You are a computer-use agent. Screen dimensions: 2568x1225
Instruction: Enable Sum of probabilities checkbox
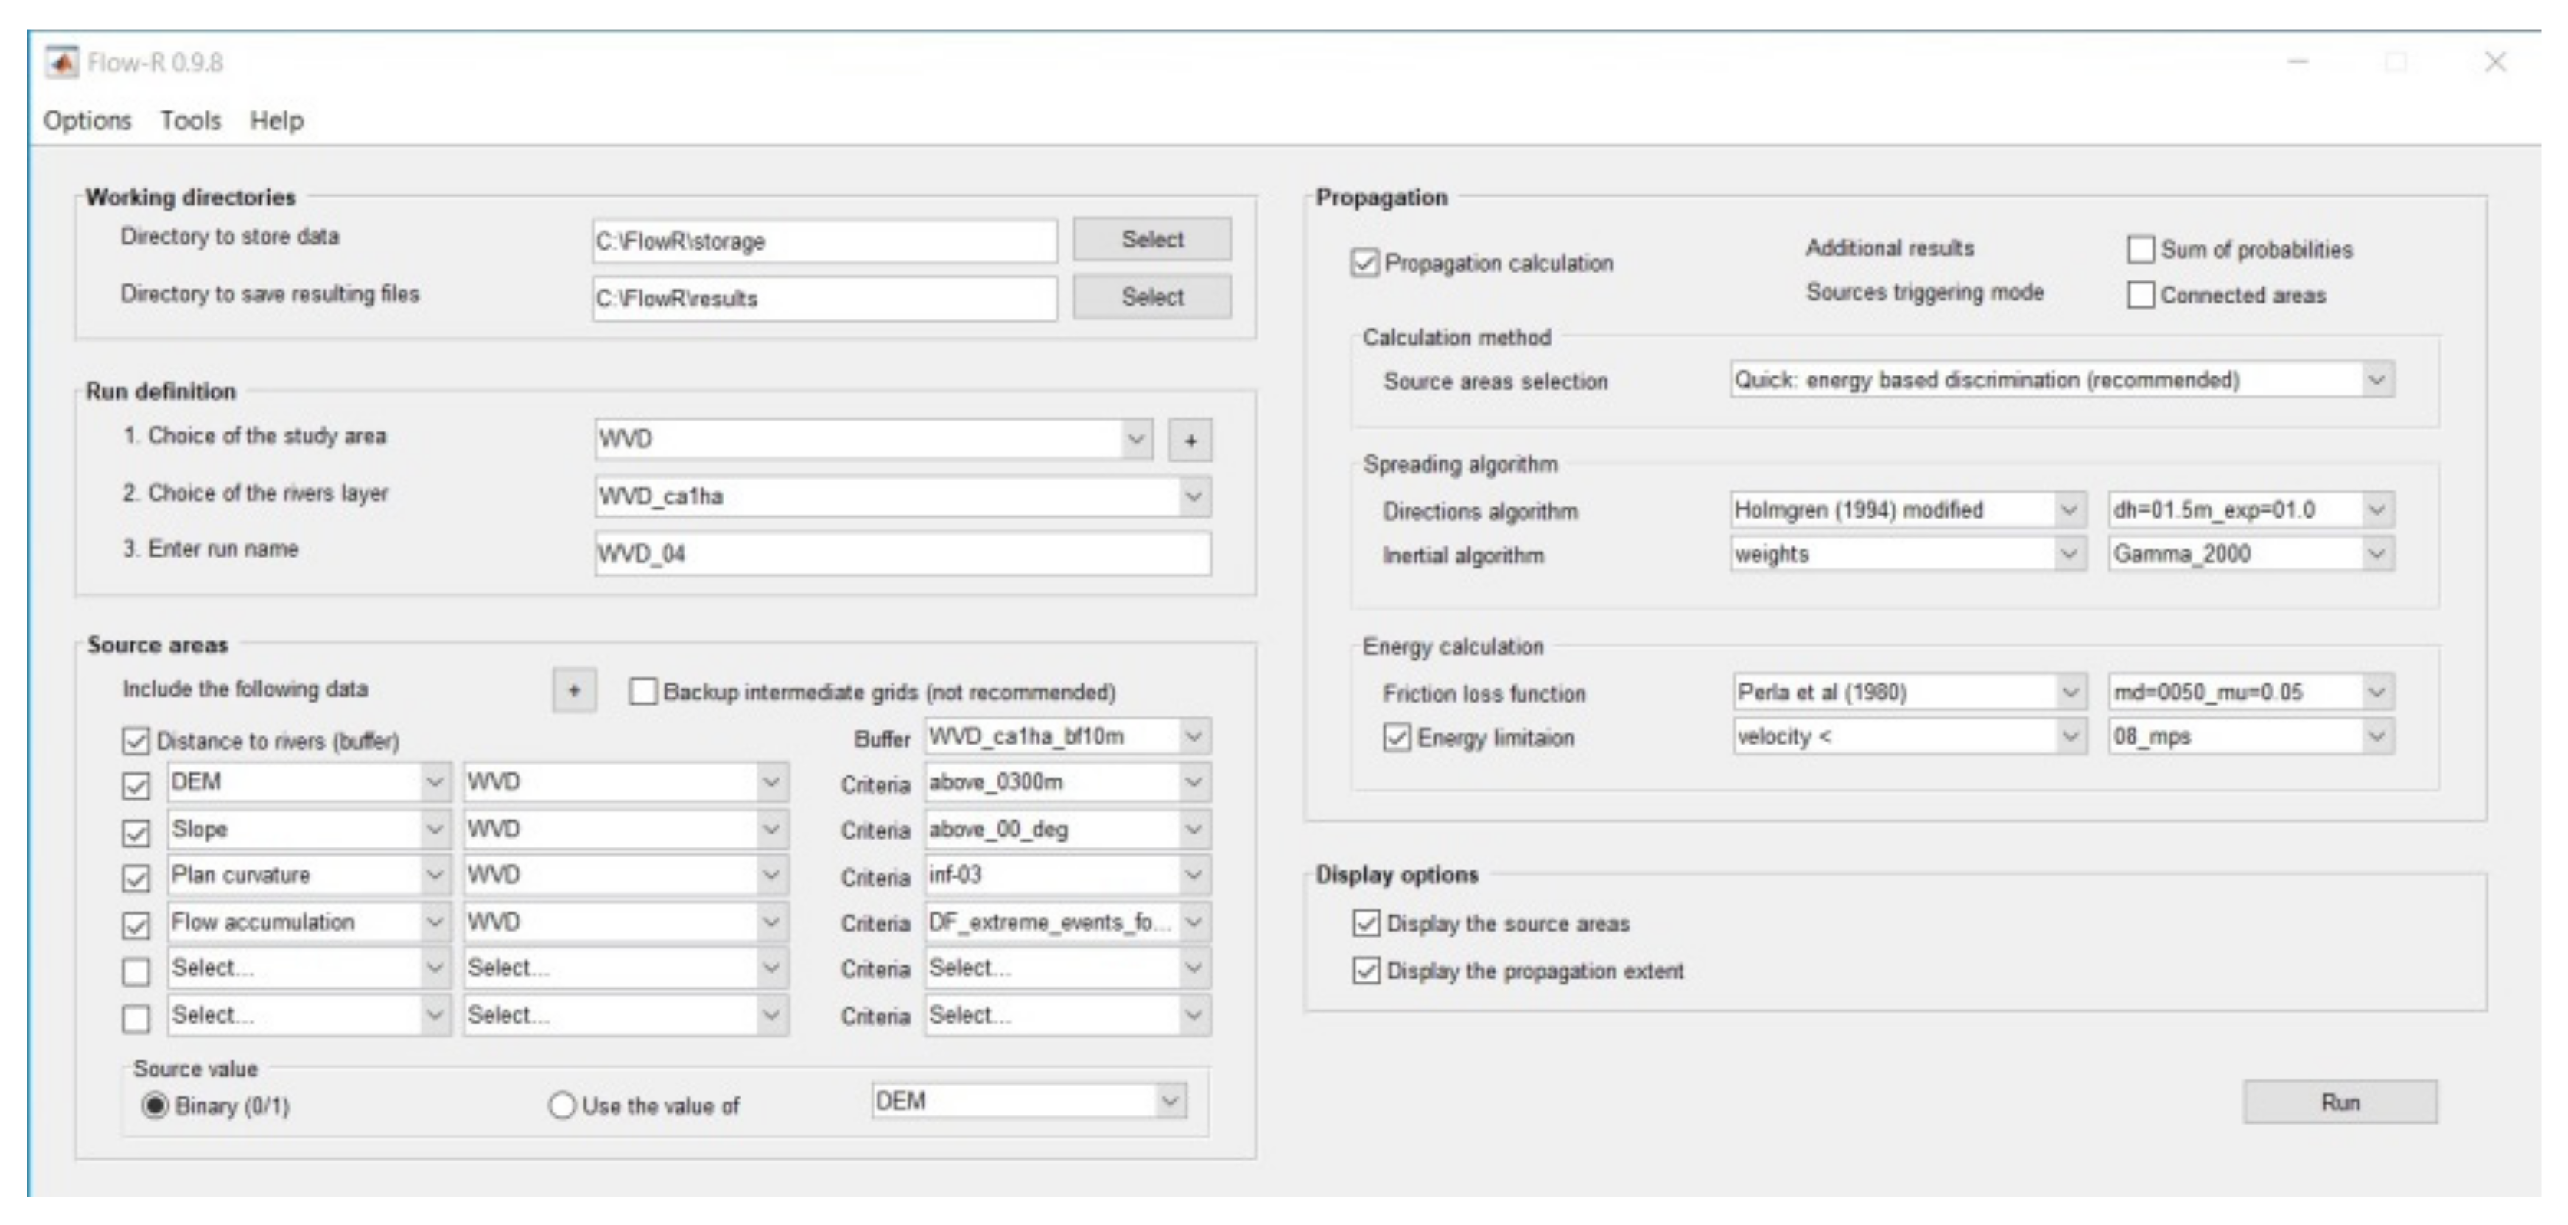[x=2140, y=249]
